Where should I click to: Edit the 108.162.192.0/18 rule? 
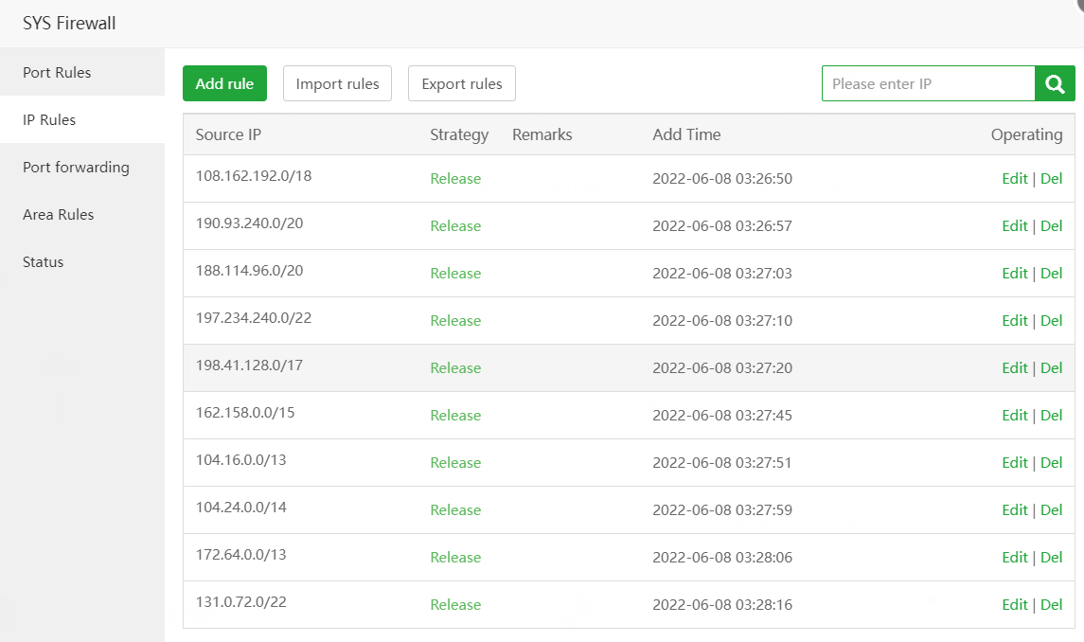coord(1014,179)
